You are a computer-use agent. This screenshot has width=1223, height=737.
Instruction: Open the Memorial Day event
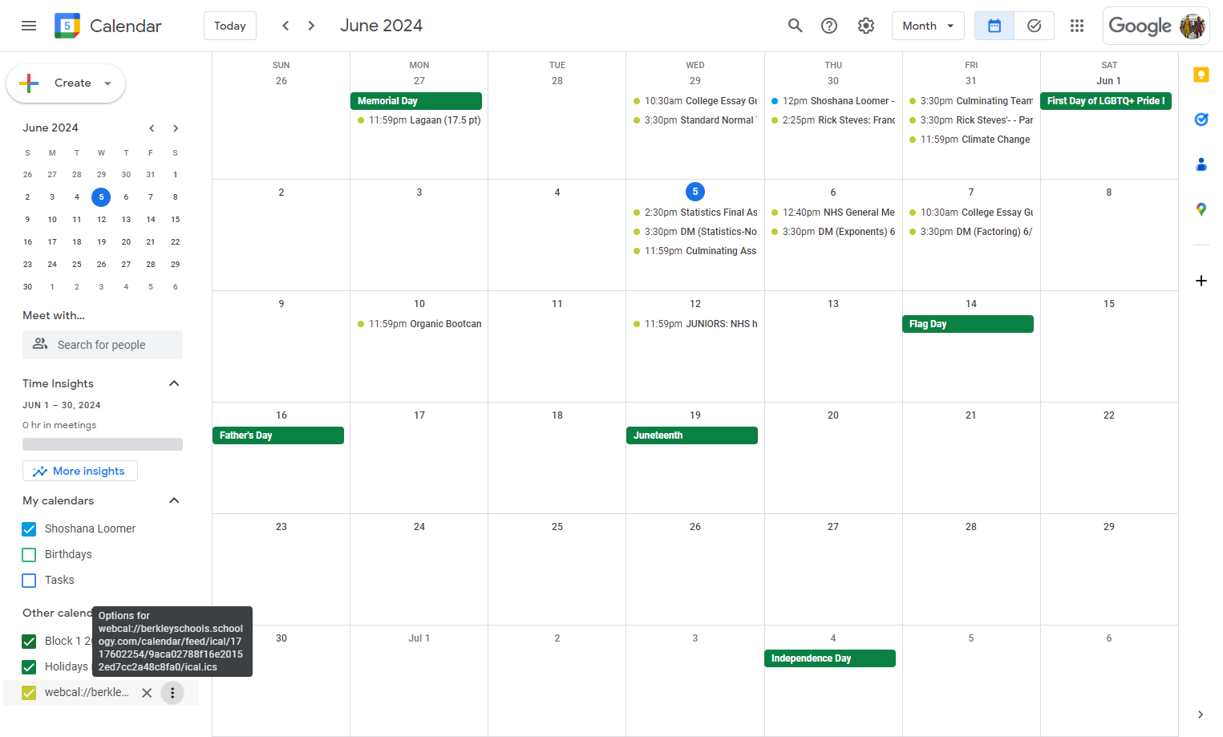pyautogui.click(x=416, y=101)
